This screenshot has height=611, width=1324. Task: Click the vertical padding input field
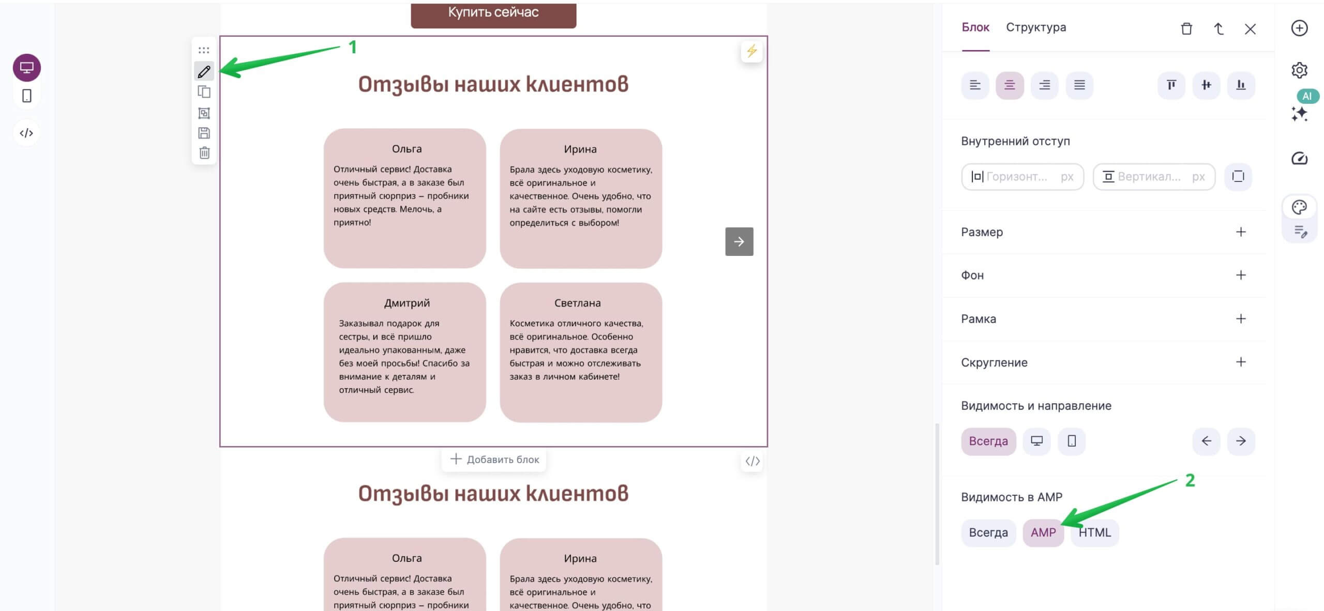(x=1154, y=177)
